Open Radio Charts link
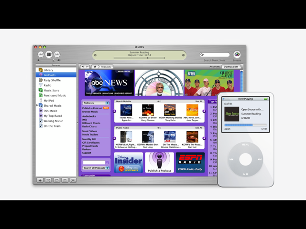Image resolution: width=306 pixels, height=229 pixels. [89, 126]
